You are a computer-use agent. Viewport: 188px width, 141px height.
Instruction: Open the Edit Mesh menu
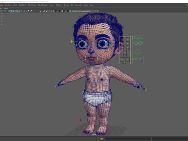click(x=23, y=5)
